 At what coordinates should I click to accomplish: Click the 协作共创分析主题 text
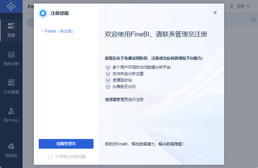(128, 74)
